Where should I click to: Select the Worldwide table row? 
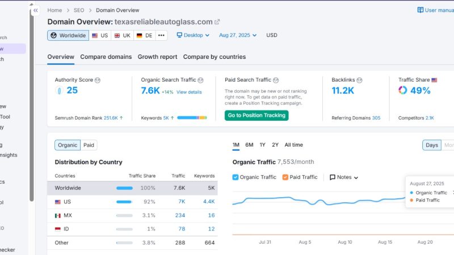[x=132, y=188]
